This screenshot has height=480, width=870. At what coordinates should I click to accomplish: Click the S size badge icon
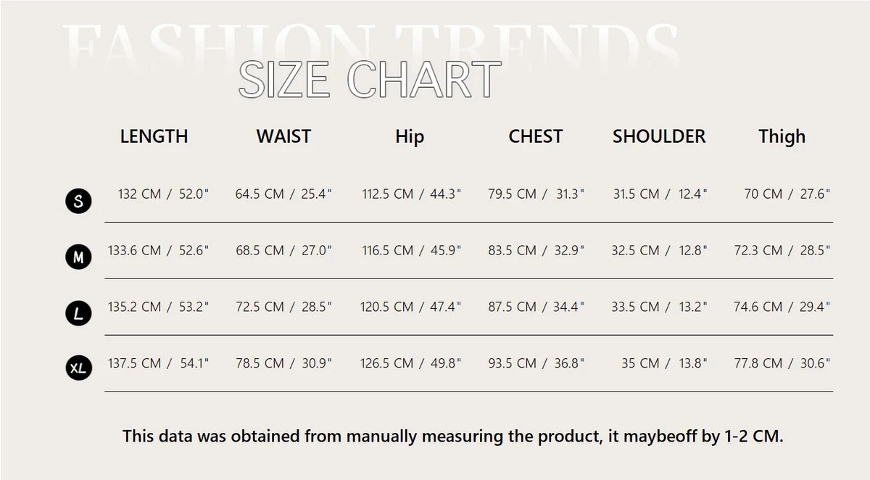(x=78, y=200)
